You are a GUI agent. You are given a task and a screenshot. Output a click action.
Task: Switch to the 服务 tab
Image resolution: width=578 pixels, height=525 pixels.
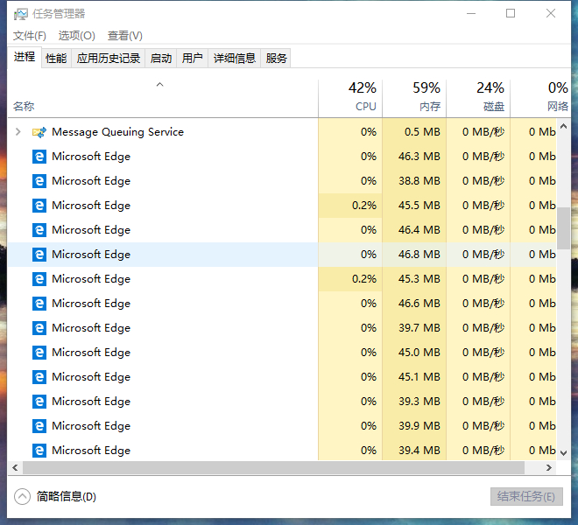(276, 59)
